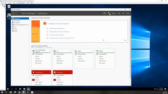Open the Tools menu in Server Manager
The width and height of the screenshot is (168, 94).
coord(119,13)
